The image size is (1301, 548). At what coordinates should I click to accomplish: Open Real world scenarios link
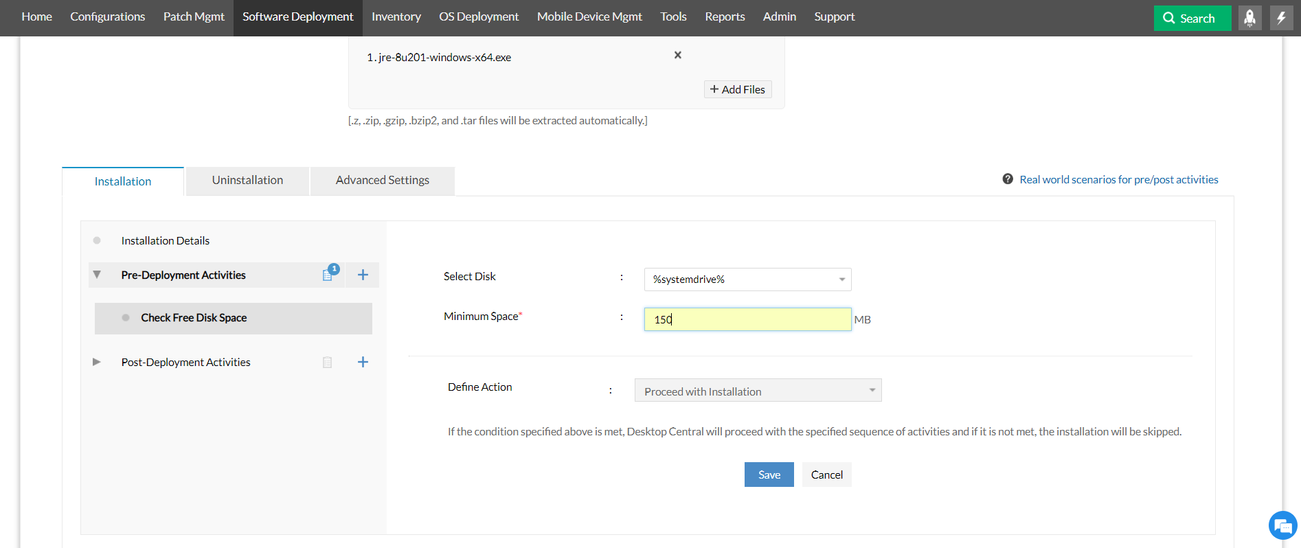point(1118,180)
